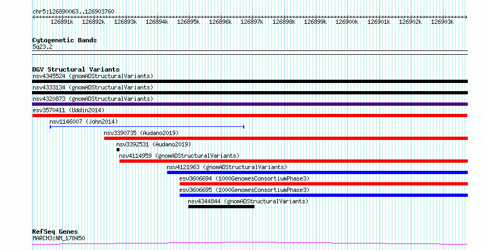Select the red bar under nsv3390735

[x=286, y=138]
